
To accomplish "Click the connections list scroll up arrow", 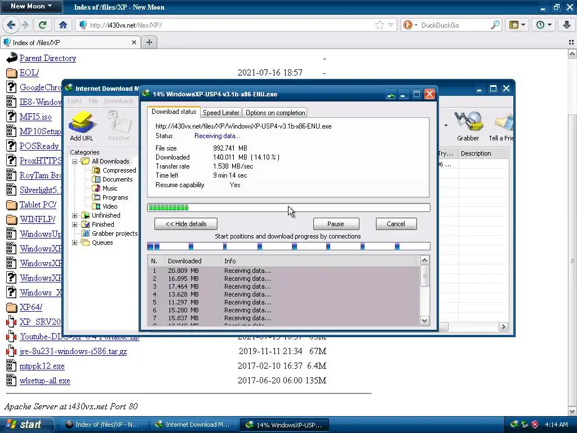I will coord(424,260).
